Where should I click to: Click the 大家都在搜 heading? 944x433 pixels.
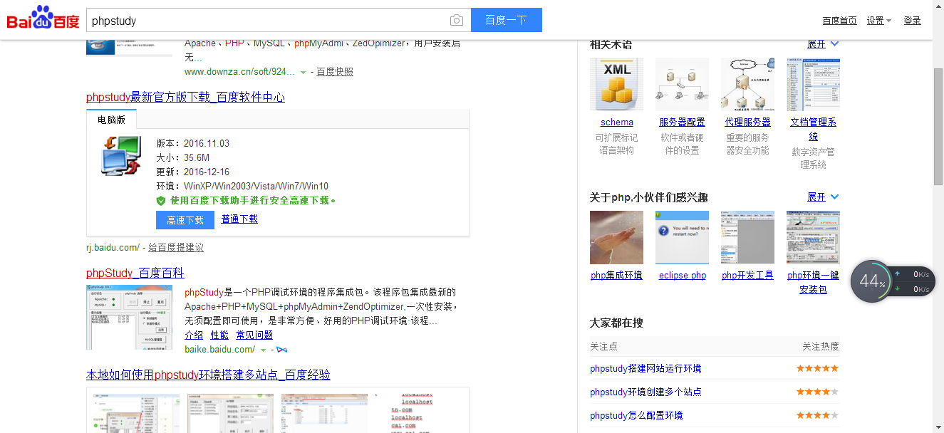(x=616, y=323)
